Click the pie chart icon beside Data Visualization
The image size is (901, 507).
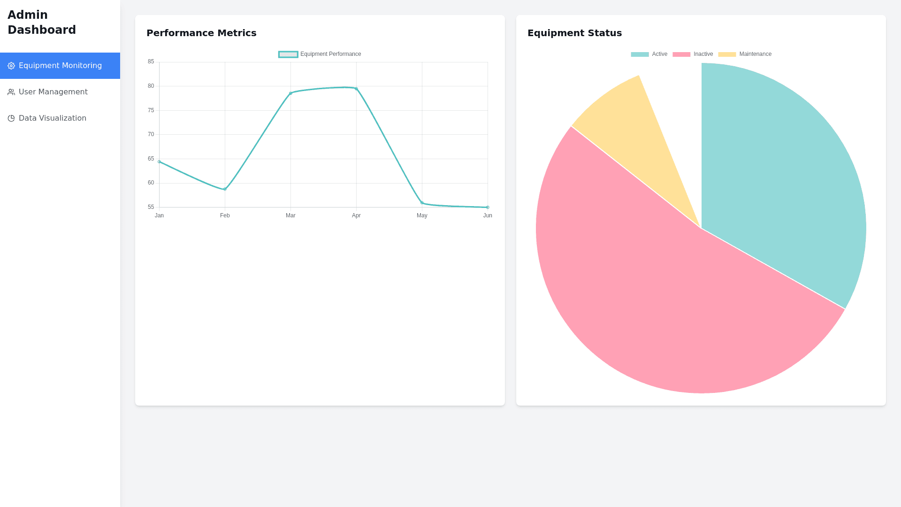click(11, 118)
